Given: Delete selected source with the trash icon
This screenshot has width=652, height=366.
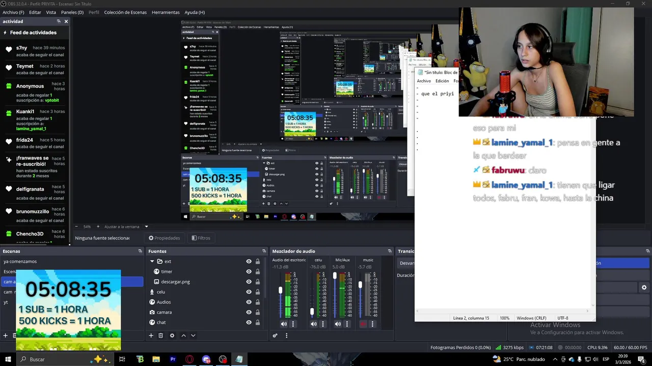Looking at the screenshot, I should [x=160, y=335].
